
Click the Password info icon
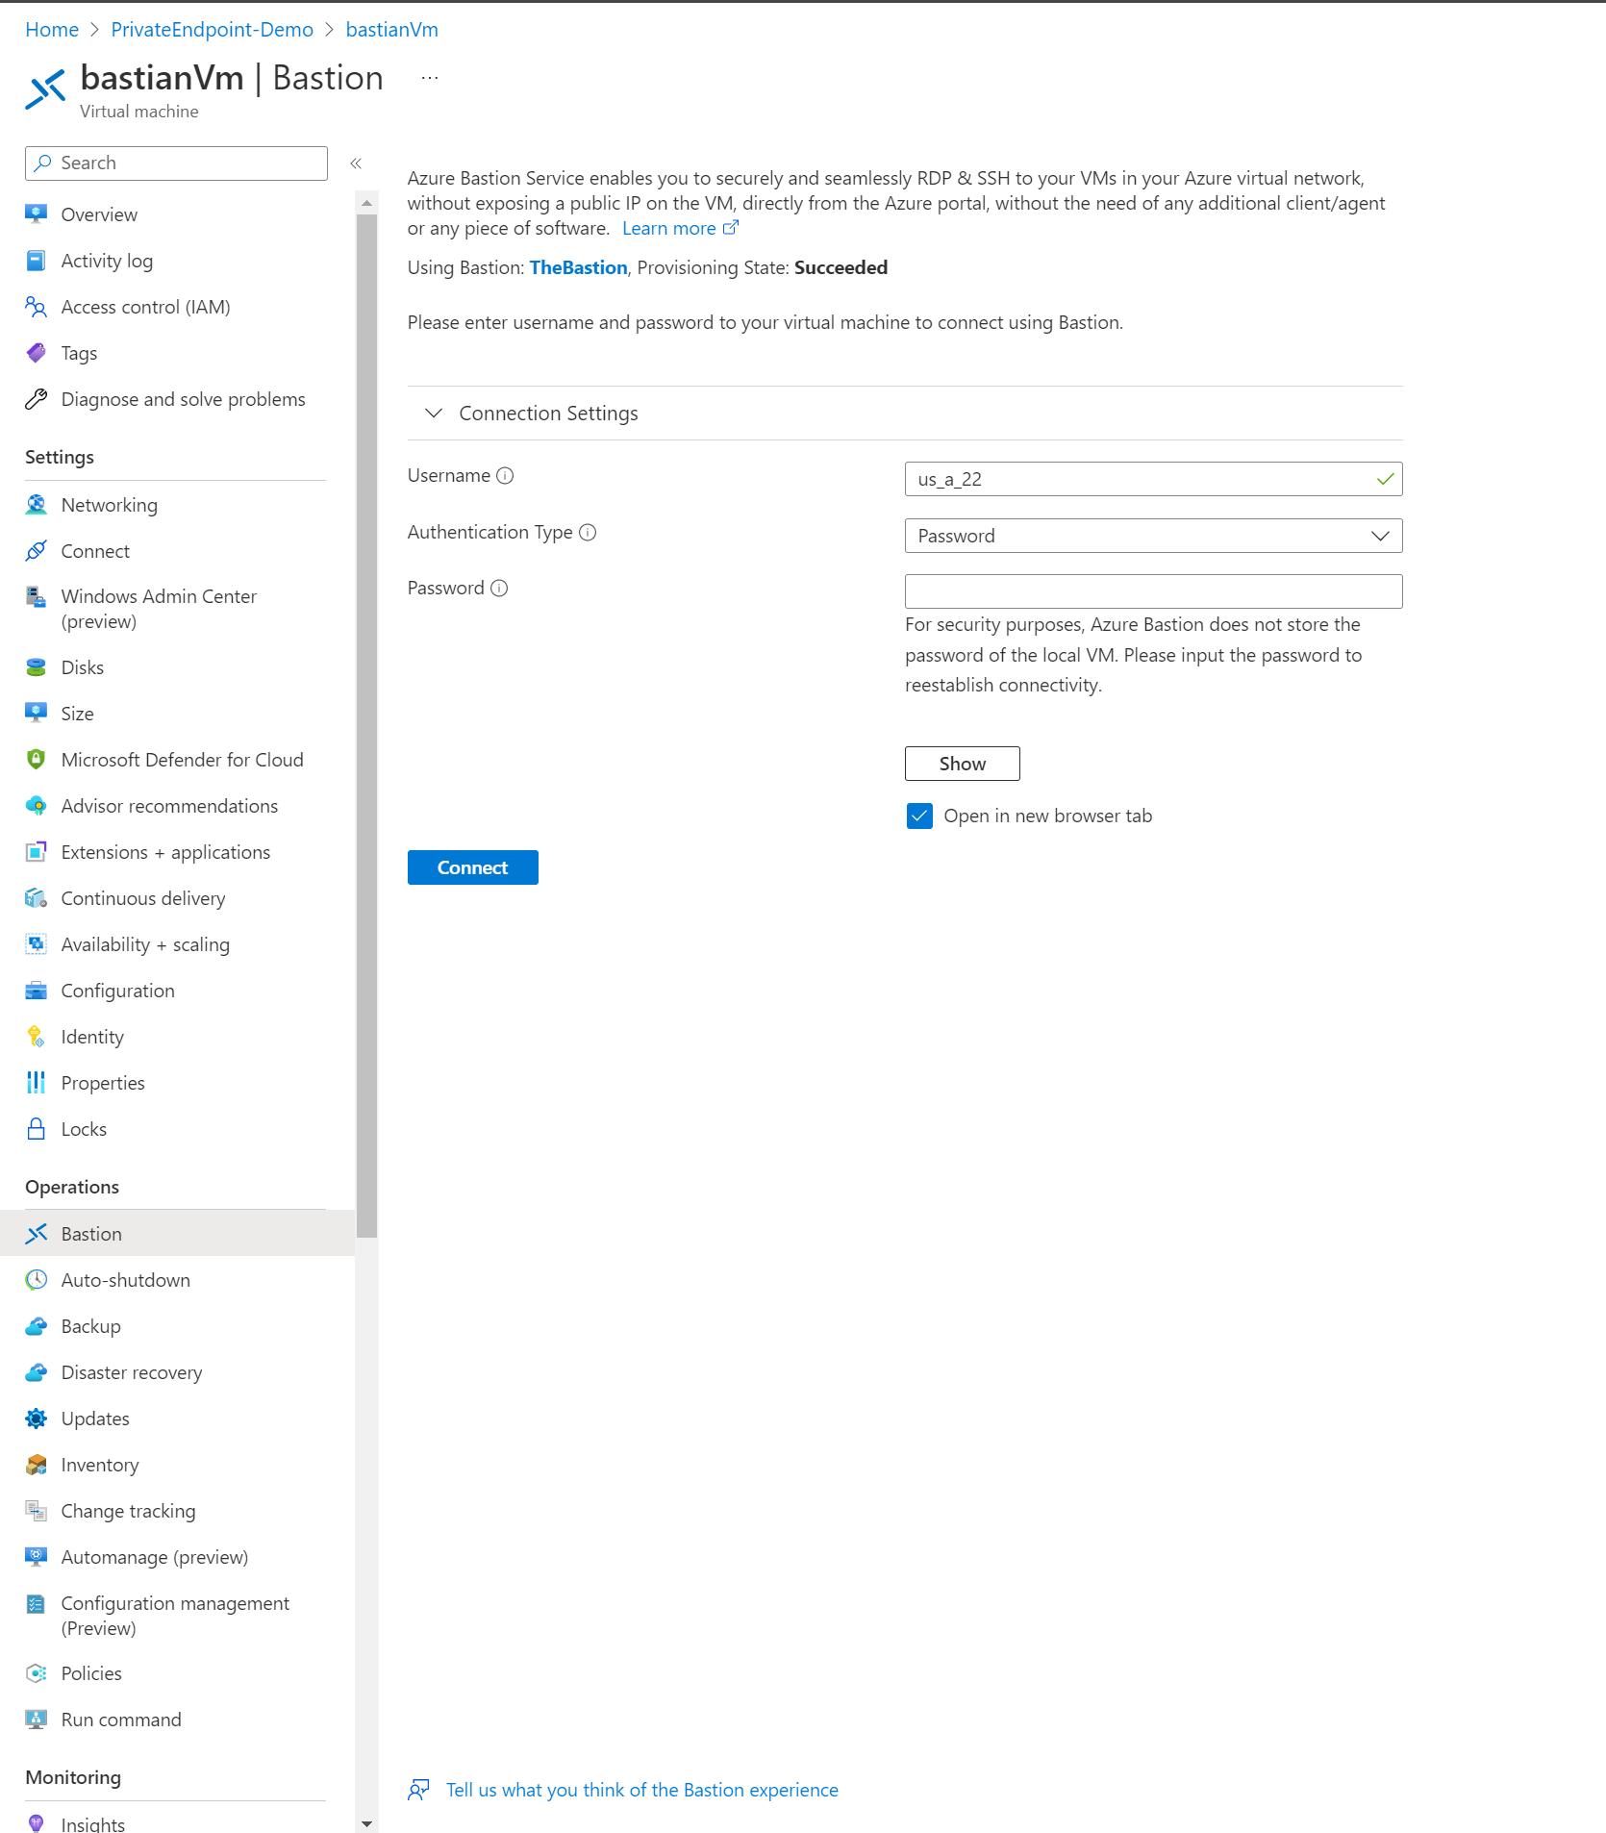[x=499, y=589]
